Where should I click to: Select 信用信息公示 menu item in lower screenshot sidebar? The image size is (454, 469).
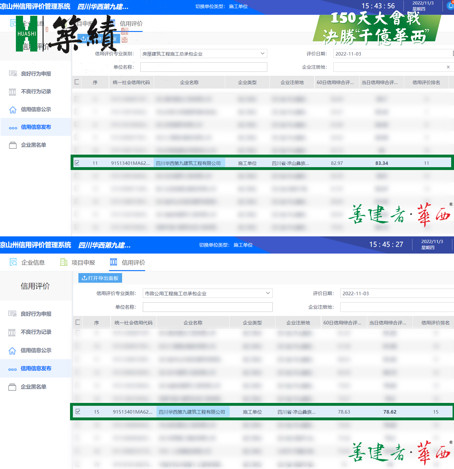[36, 350]
